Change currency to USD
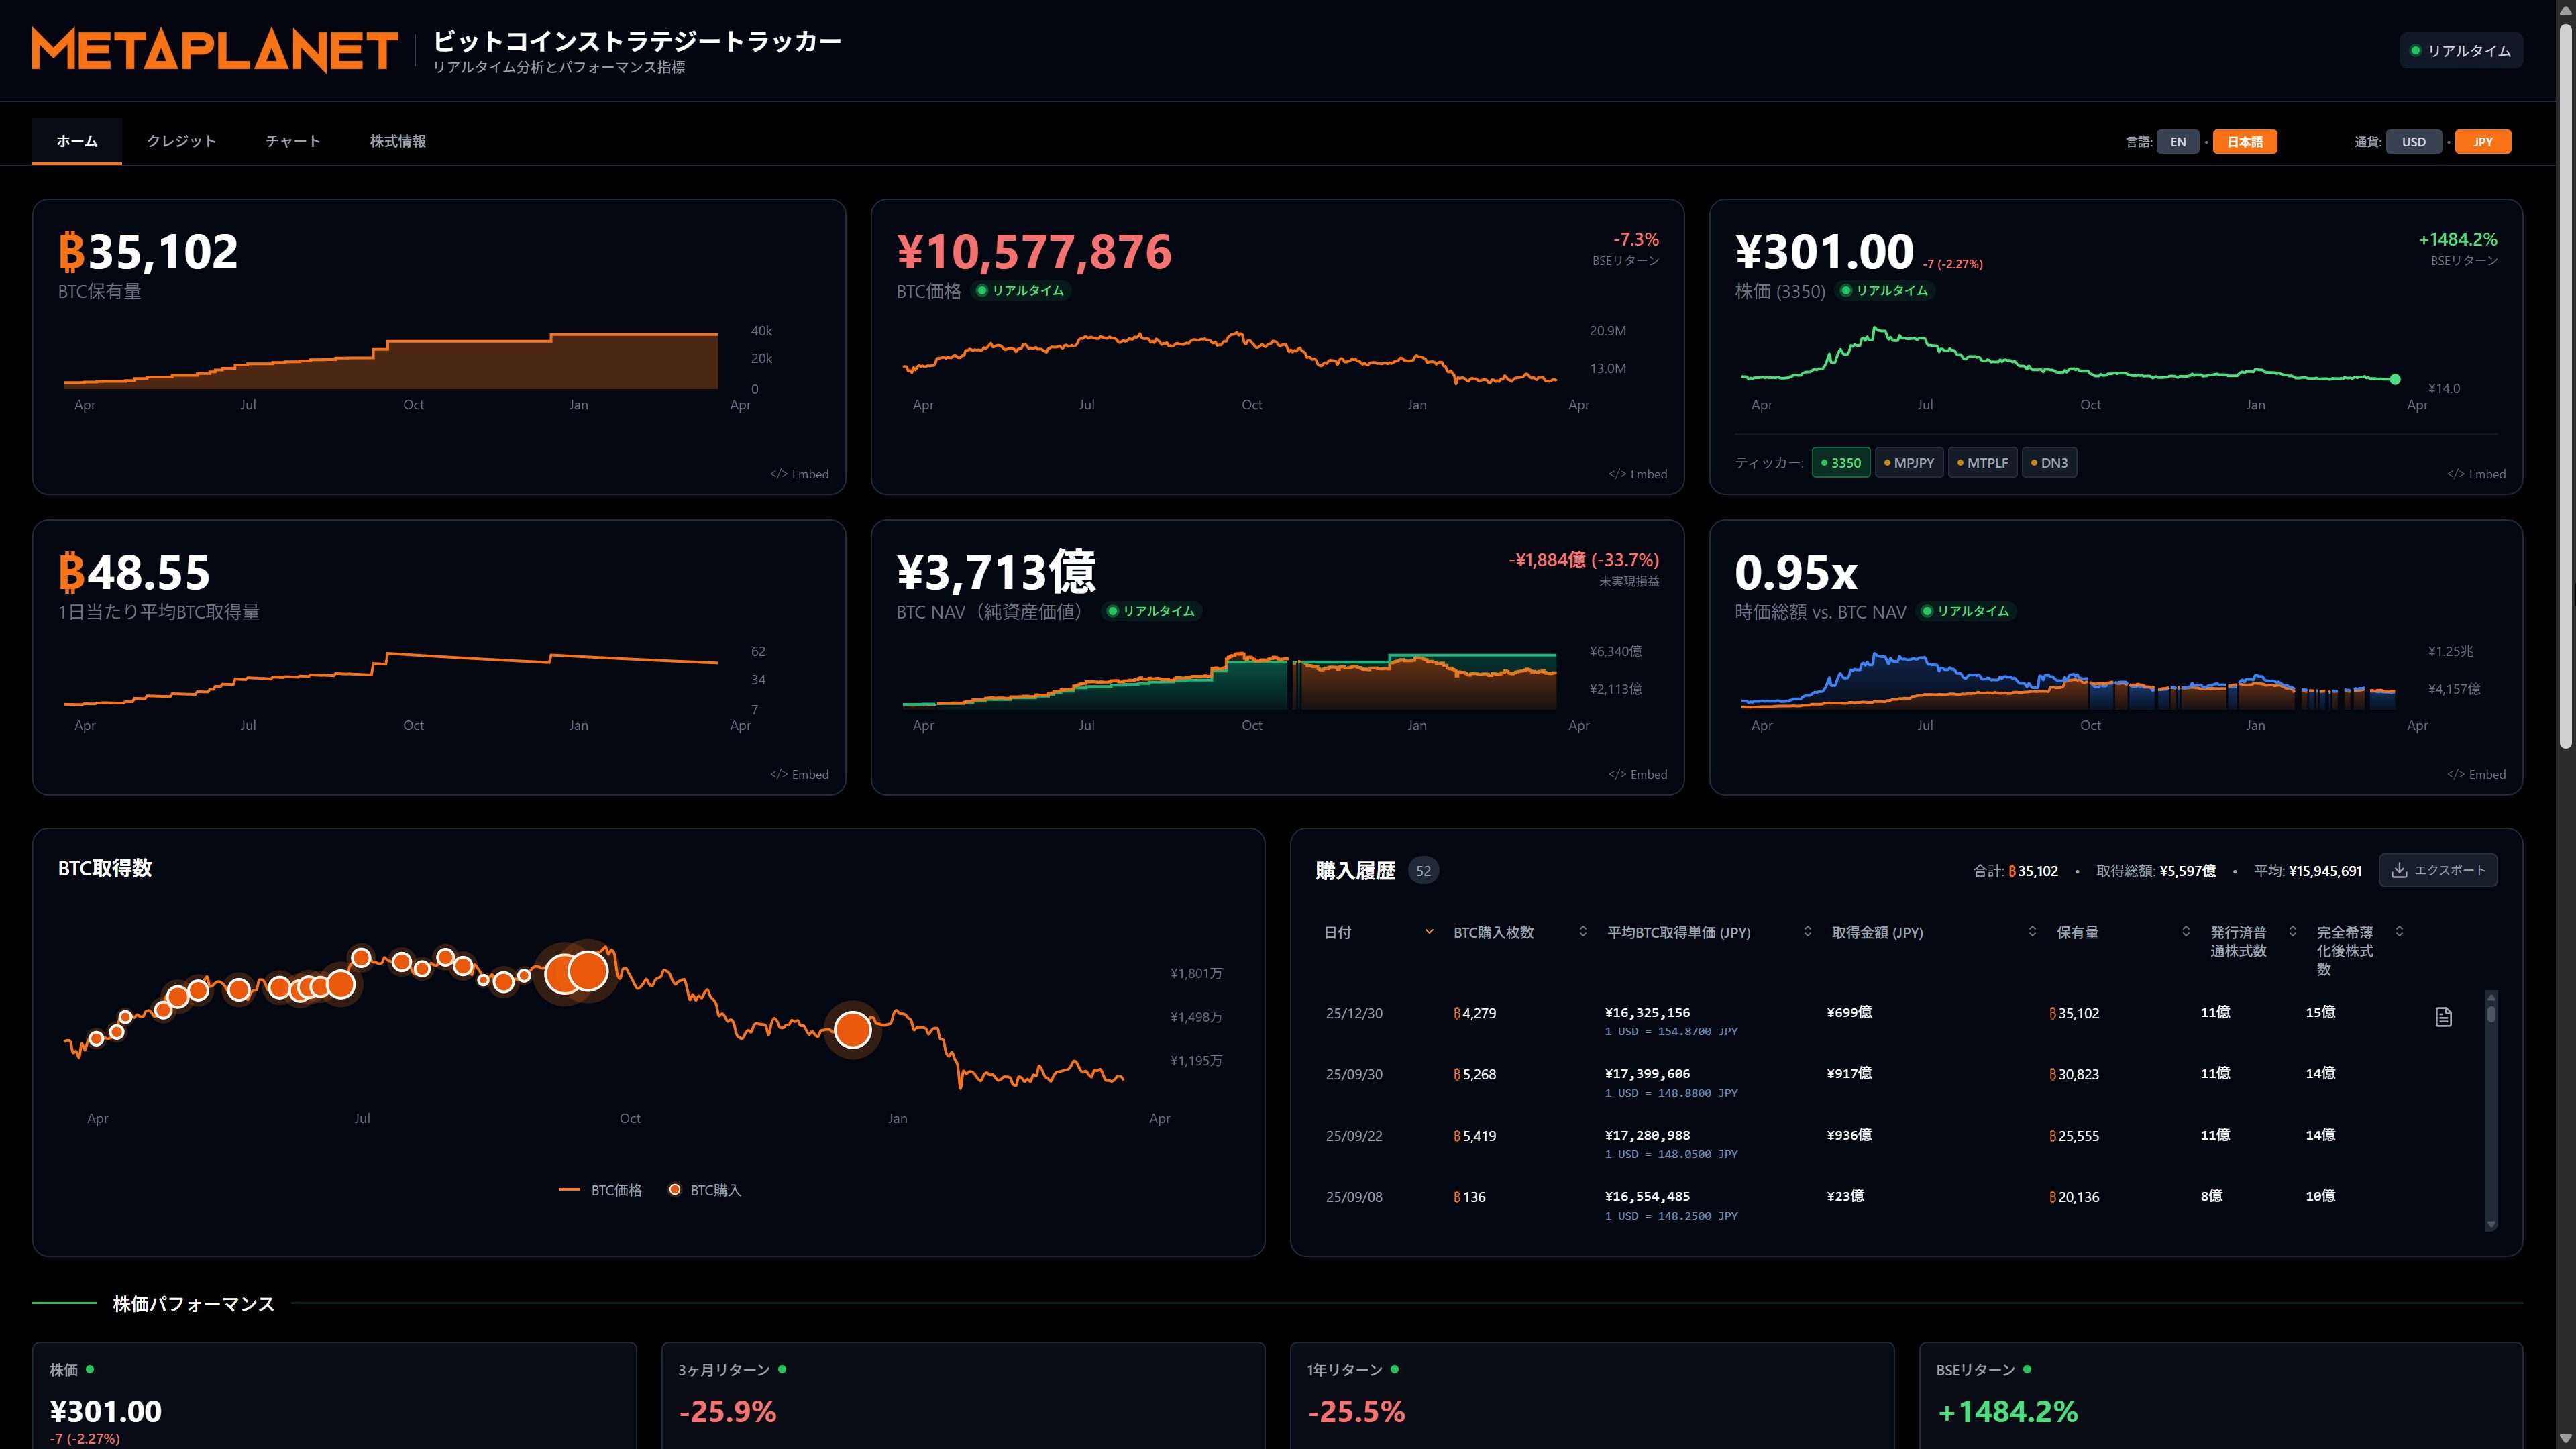This screenshot has height=1449, width=2576. pyautogui.click(x=2414, y=142)
